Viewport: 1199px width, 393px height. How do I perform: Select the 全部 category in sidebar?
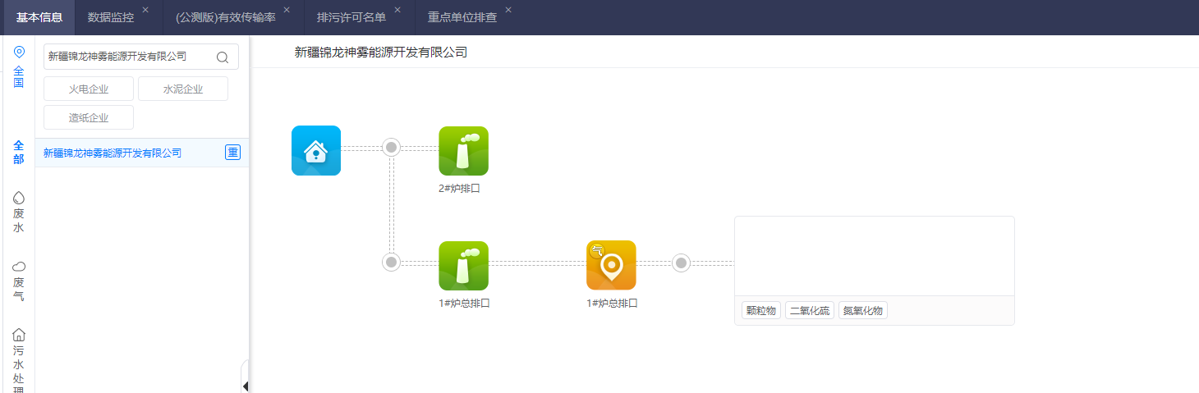coord(19,152)
